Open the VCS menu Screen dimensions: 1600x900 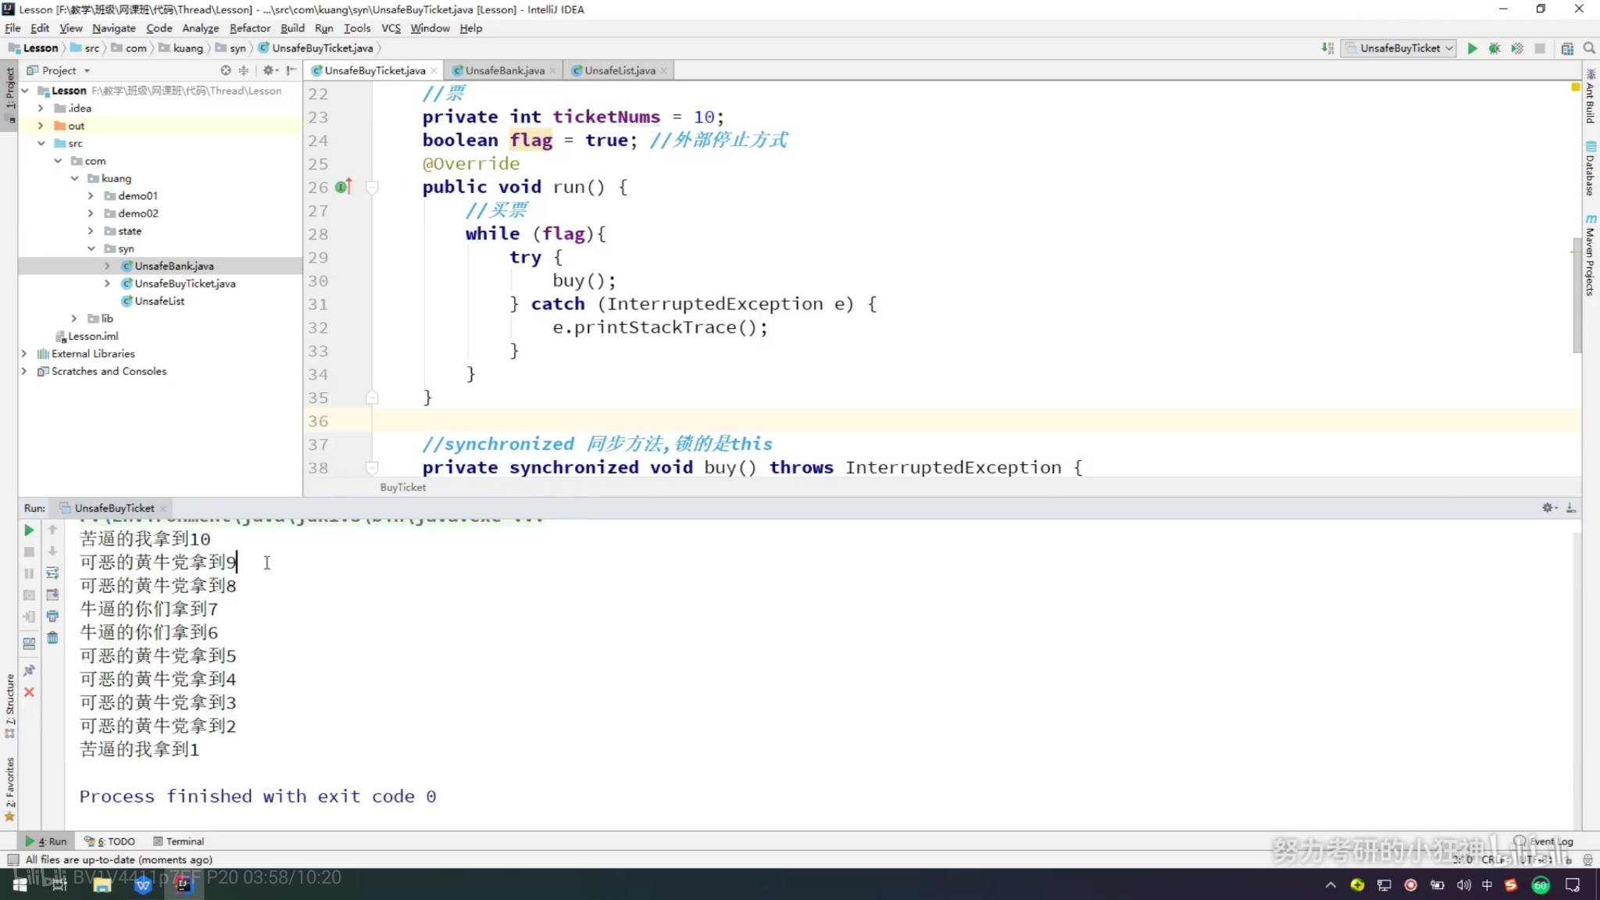pyautogui.click(x=391, y=28)
